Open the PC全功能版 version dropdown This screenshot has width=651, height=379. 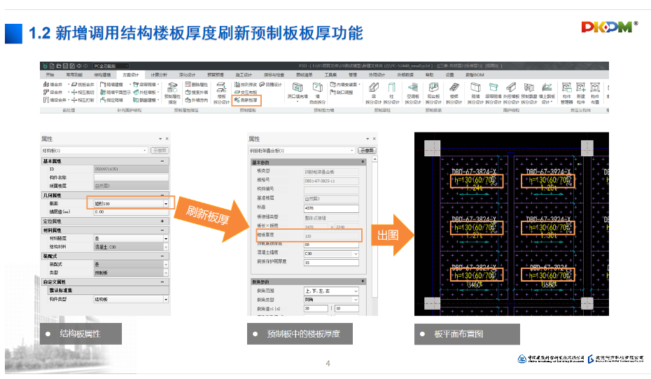111,66
